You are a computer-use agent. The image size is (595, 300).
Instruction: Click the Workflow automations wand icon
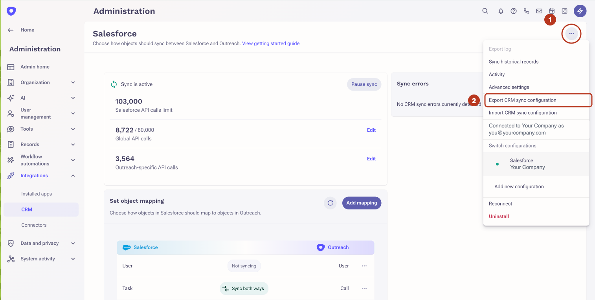point(11,160)
